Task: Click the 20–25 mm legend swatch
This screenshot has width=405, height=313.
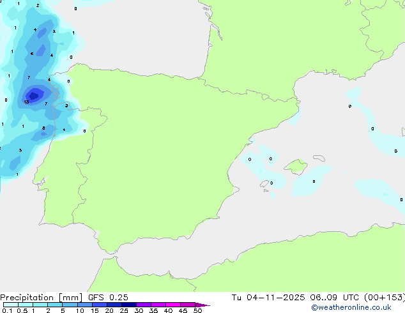Action: tap(114, 305)
